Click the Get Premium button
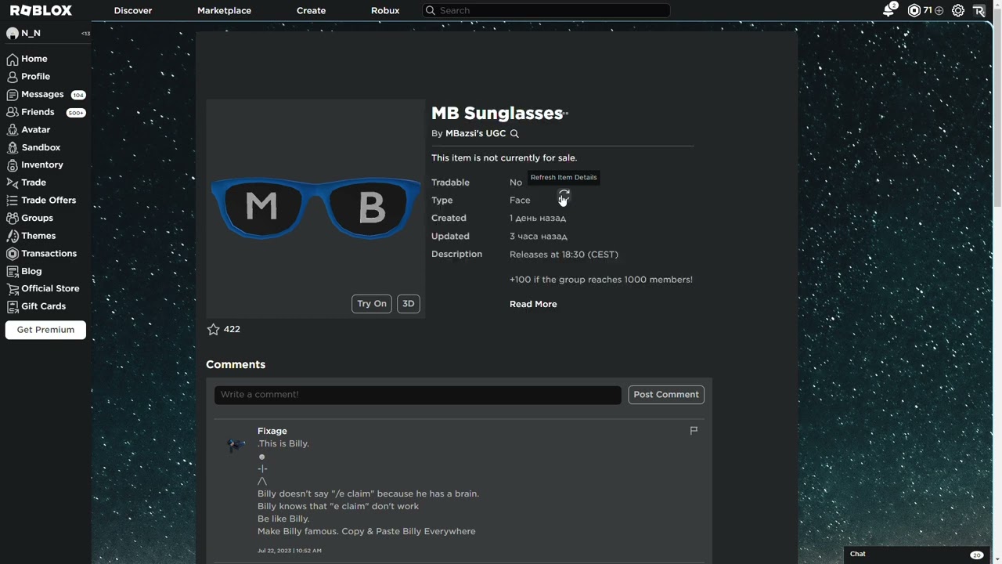The height and width of the screenshot is (564, 1002). point(45,330)
